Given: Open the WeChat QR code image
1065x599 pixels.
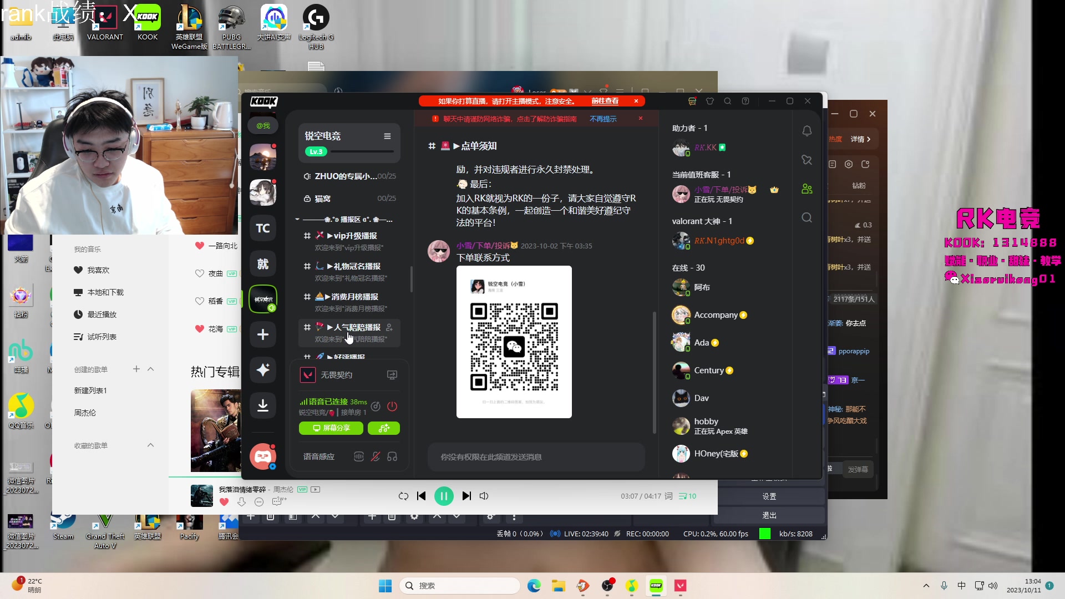Looking at the screenshot, I should 514,342.
